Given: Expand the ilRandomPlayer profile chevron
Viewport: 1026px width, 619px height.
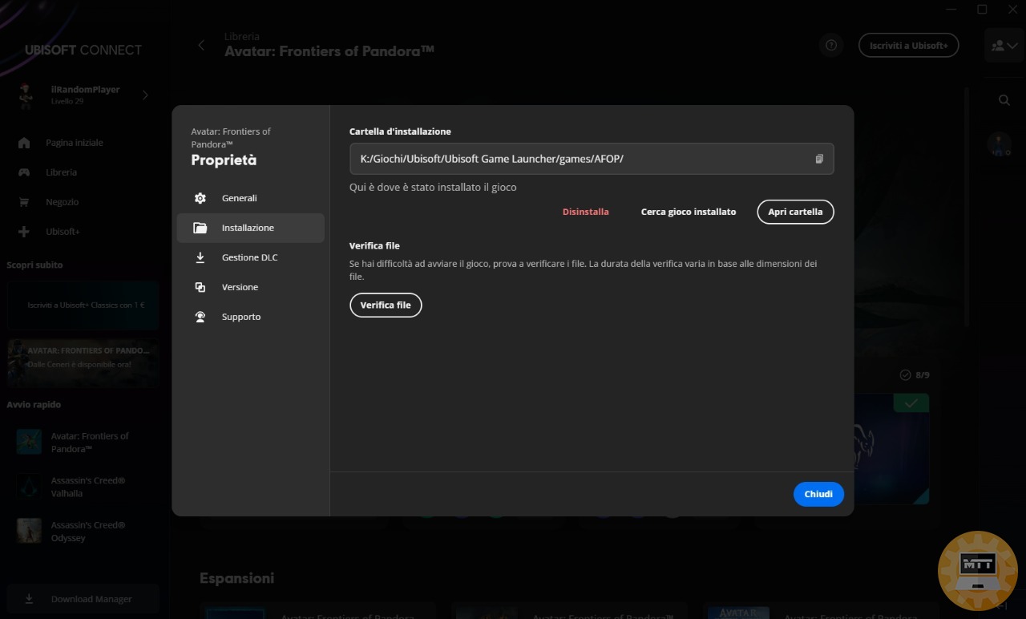Looking at the screenshot, I should 145,95.
